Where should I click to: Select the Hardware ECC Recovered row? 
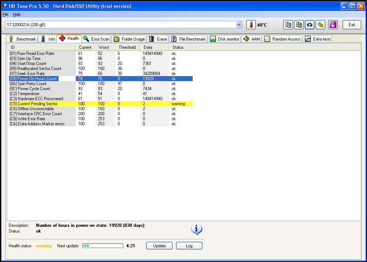pyautogui.click(x=101, y=99)
